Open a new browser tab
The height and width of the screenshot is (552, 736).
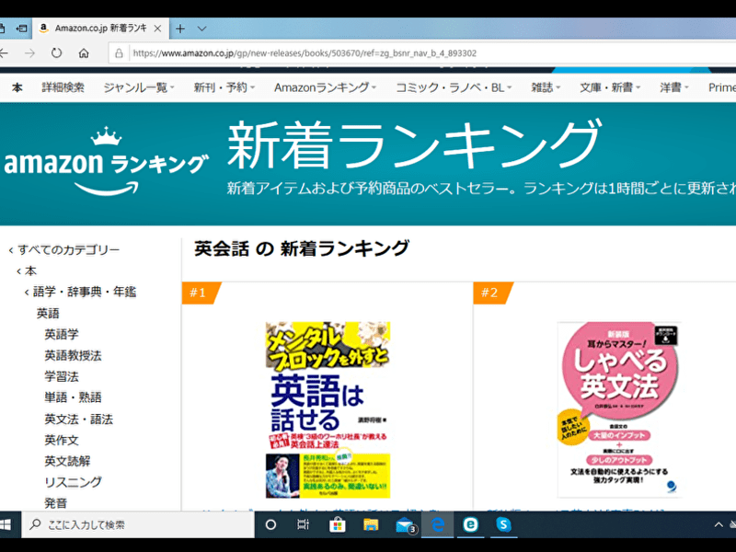(180, 29)
